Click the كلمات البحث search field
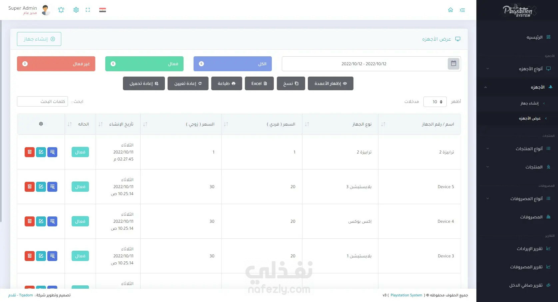558x302 pixels. [42, 102]
